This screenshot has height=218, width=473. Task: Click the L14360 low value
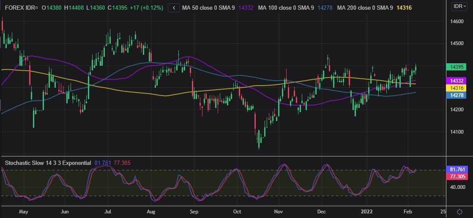[96, 8]
